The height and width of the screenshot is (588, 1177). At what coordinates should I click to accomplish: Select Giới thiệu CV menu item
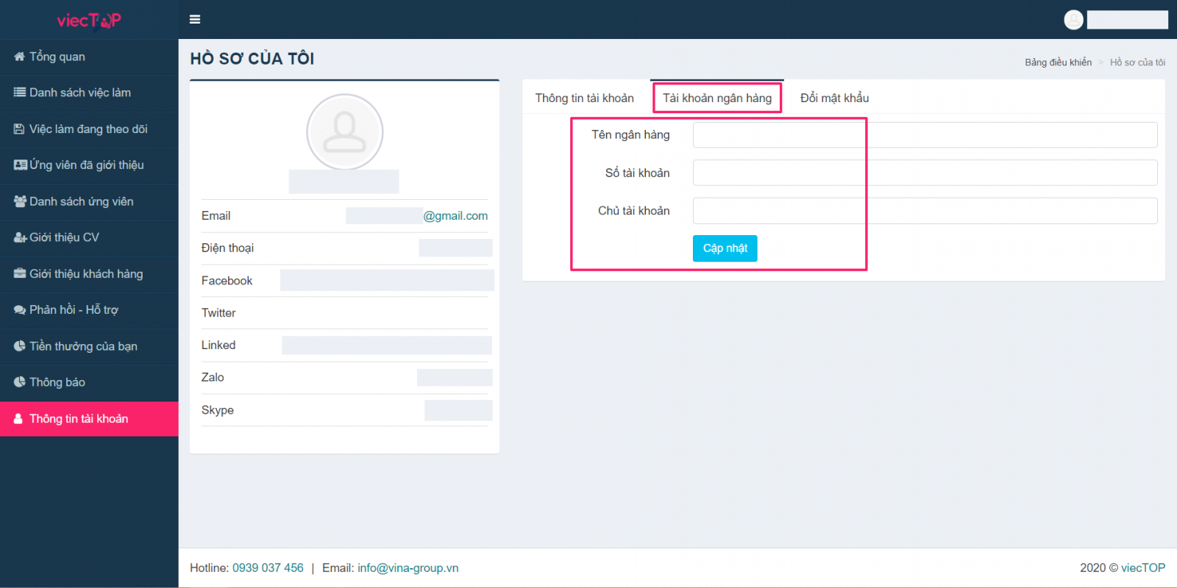tap(89, 237)
